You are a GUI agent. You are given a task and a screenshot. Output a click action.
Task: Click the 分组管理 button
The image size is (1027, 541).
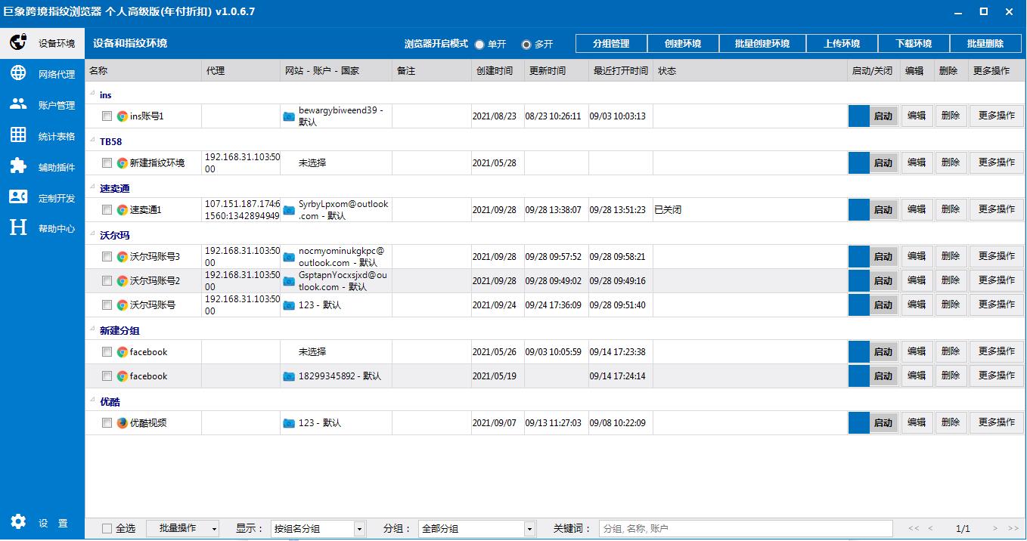611,44
